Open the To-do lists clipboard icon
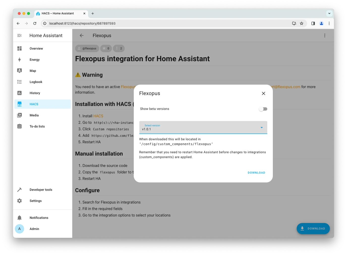Image resolution: width=347 pixels, height=255 pixels. 19,126
